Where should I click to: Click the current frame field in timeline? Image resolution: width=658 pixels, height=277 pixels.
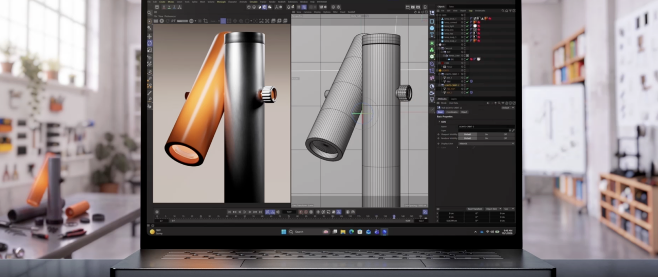(289, 212)
